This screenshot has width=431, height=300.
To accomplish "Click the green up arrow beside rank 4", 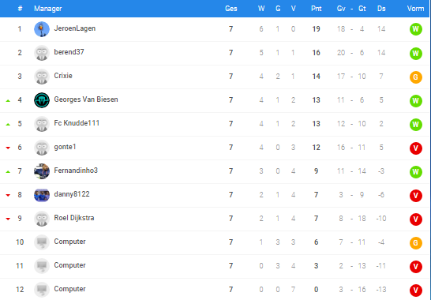I will click(x=8, y=100).
